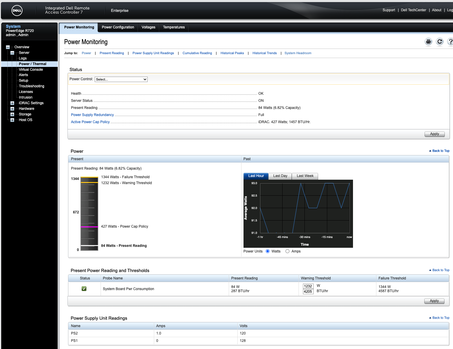453x349 pixels.
Task: Jump to Present Reading section
Action: point(112,53)
